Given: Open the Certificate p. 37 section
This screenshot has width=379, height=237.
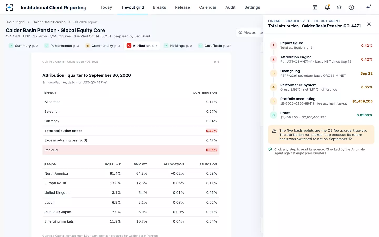Looking at the screenshot, I should [x=215, y=46].
